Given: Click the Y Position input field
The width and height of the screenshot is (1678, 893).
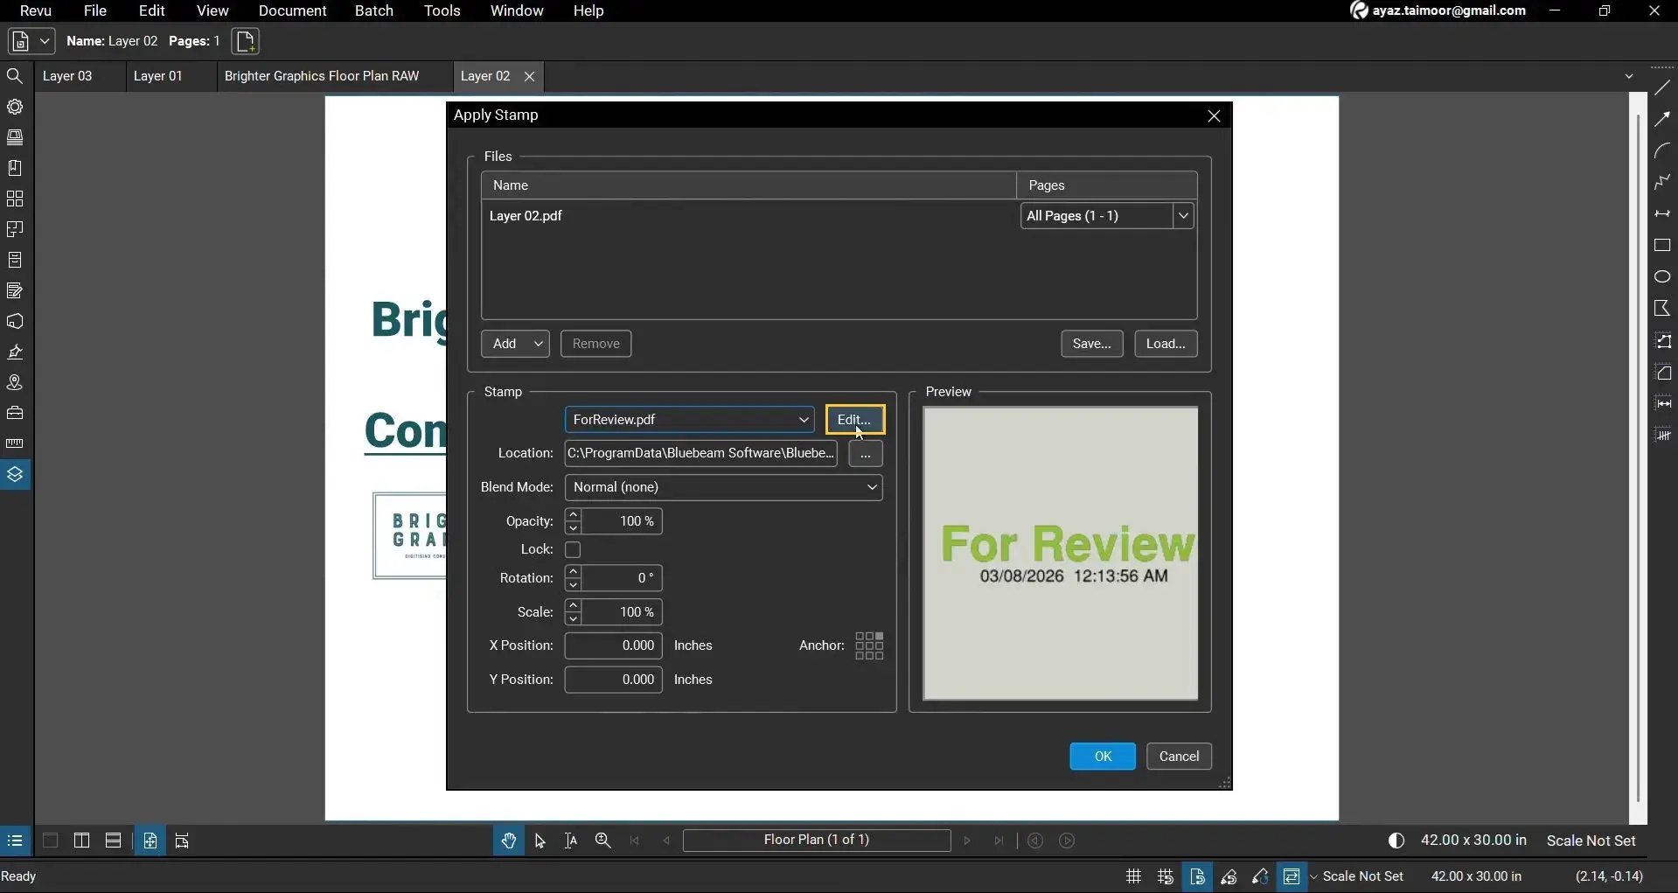Looking at the screenshot, I should 613,680.
